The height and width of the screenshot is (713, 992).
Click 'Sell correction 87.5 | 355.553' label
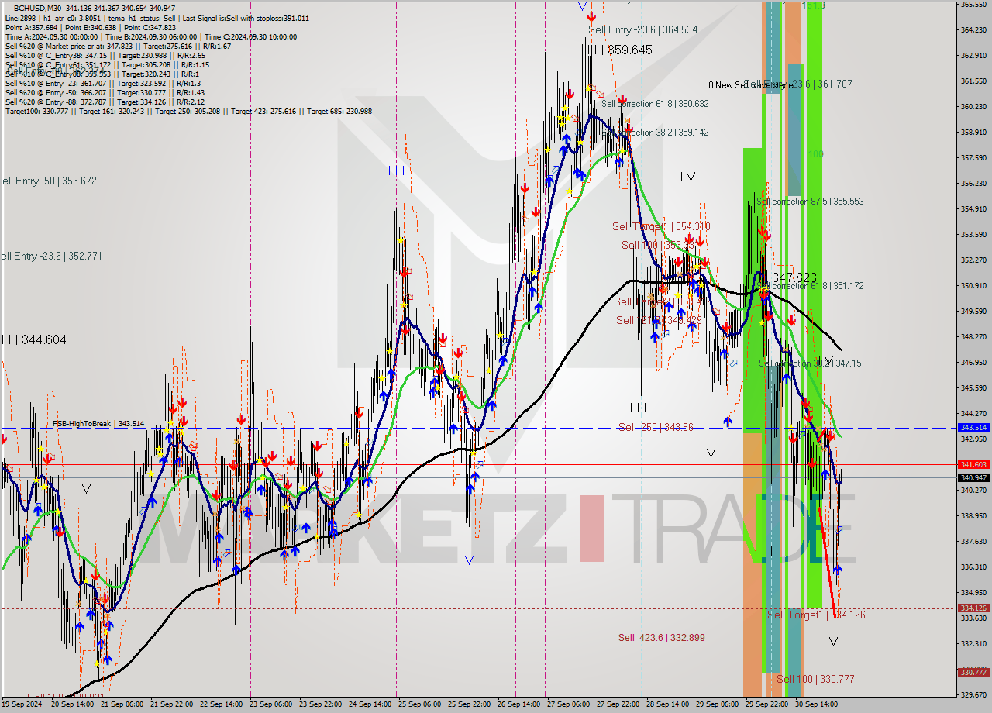coord(810,201)
